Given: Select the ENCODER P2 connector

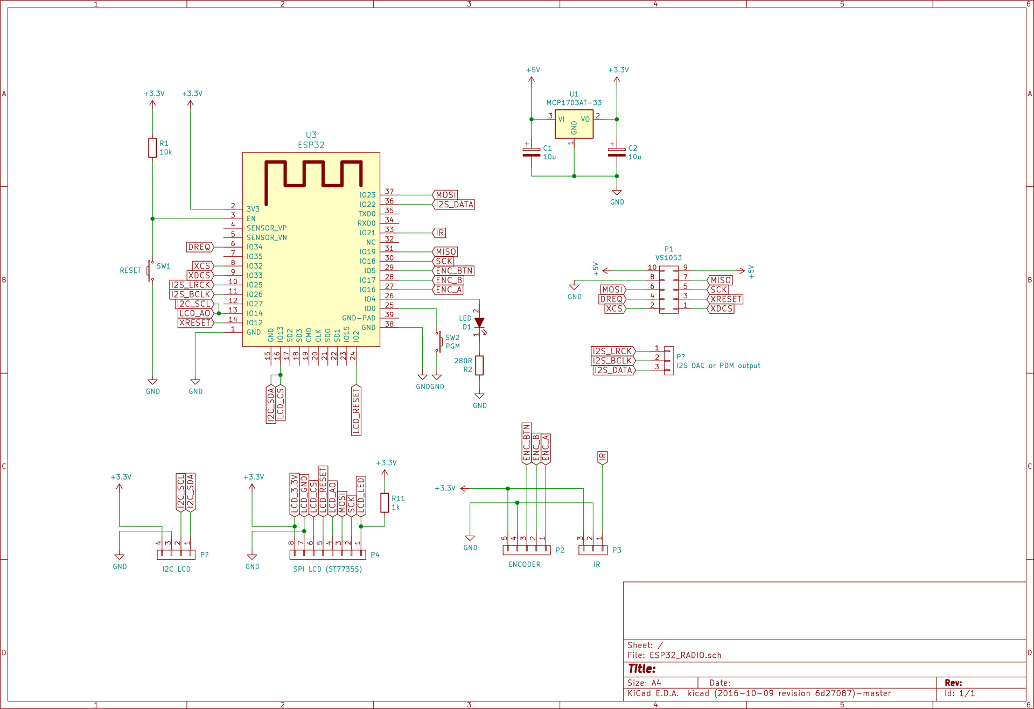Looking at the screenshot, I should (526, 550).
